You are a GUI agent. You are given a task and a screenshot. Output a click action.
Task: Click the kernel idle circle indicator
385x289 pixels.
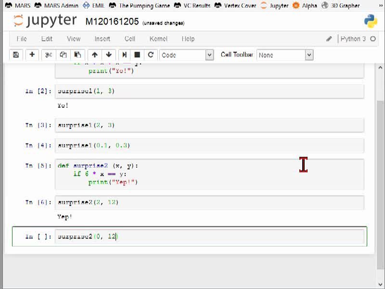373,39
